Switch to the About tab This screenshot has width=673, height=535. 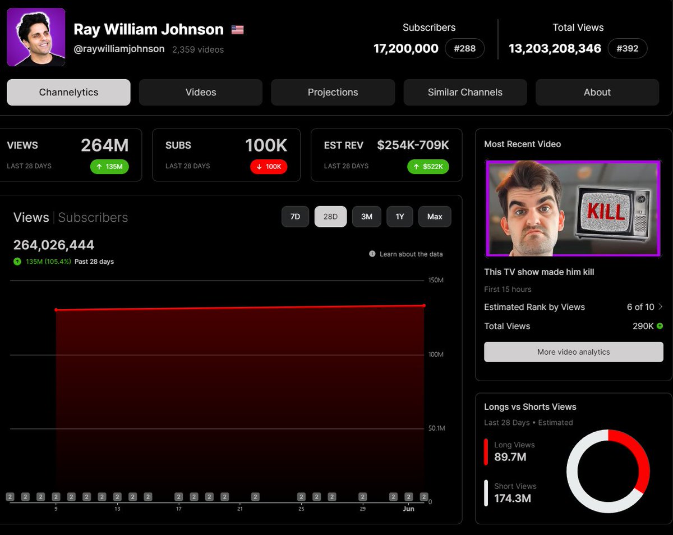coord(597,92)
